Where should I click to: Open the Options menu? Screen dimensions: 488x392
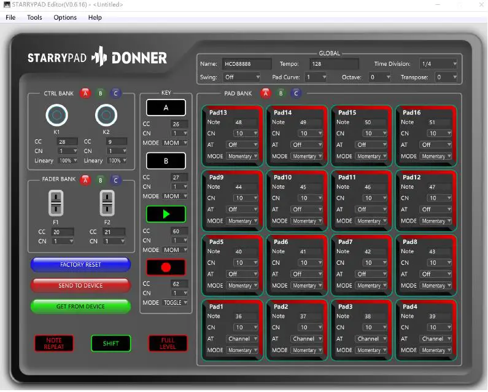[65, 17]
